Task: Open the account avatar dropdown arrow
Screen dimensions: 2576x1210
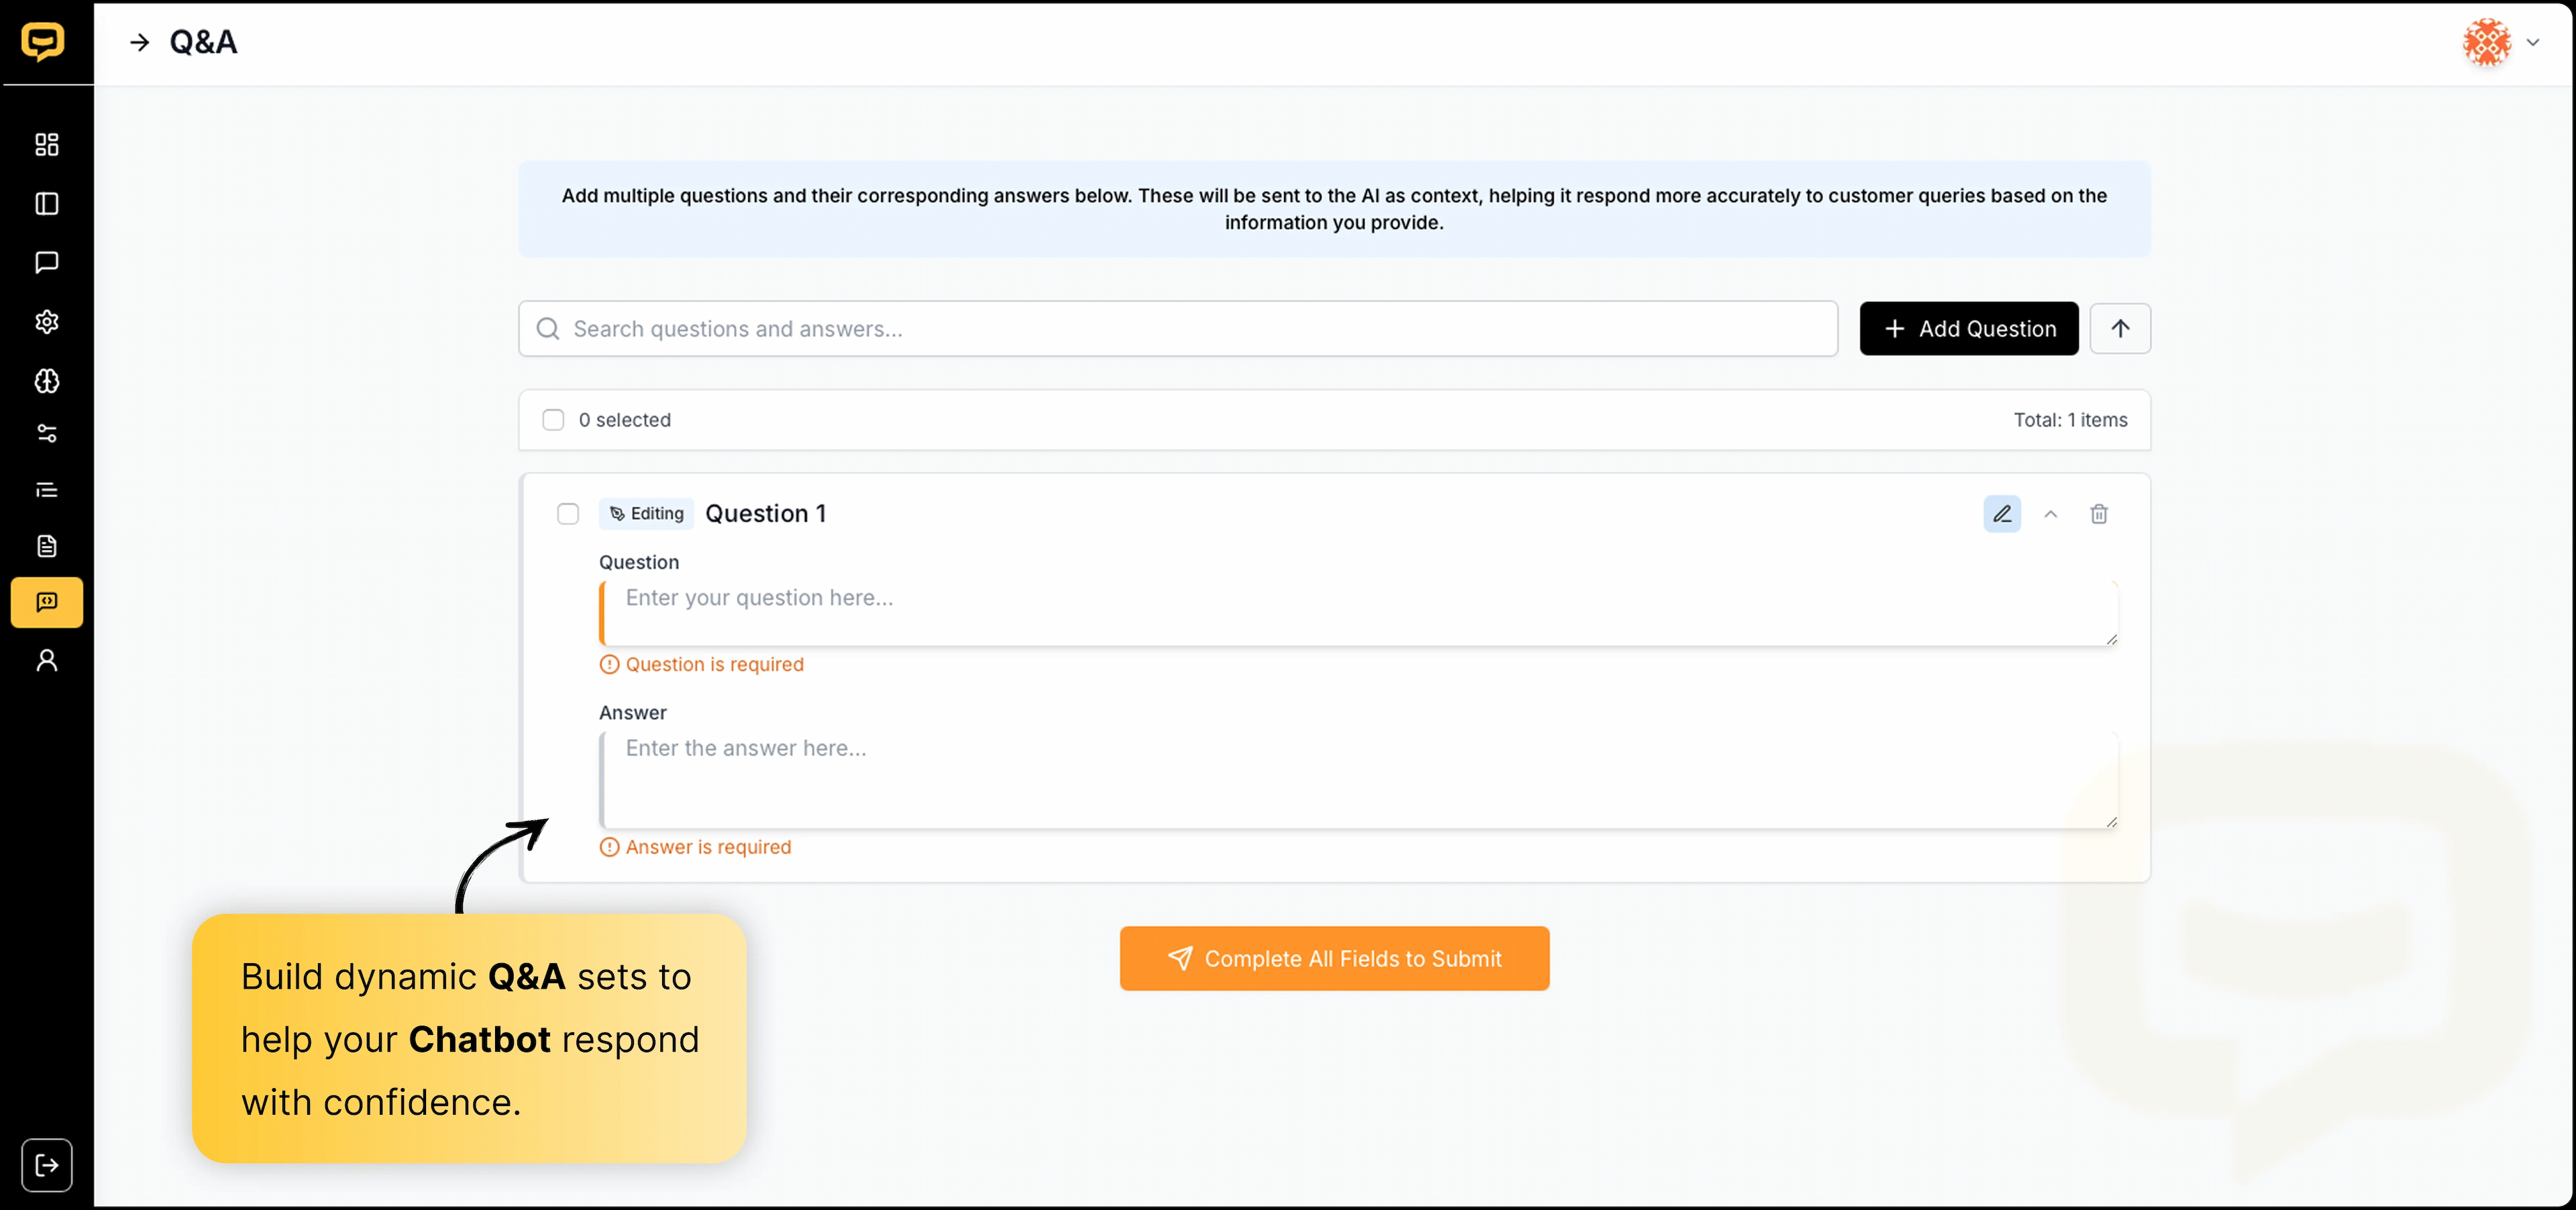Action: point(2533,43)
